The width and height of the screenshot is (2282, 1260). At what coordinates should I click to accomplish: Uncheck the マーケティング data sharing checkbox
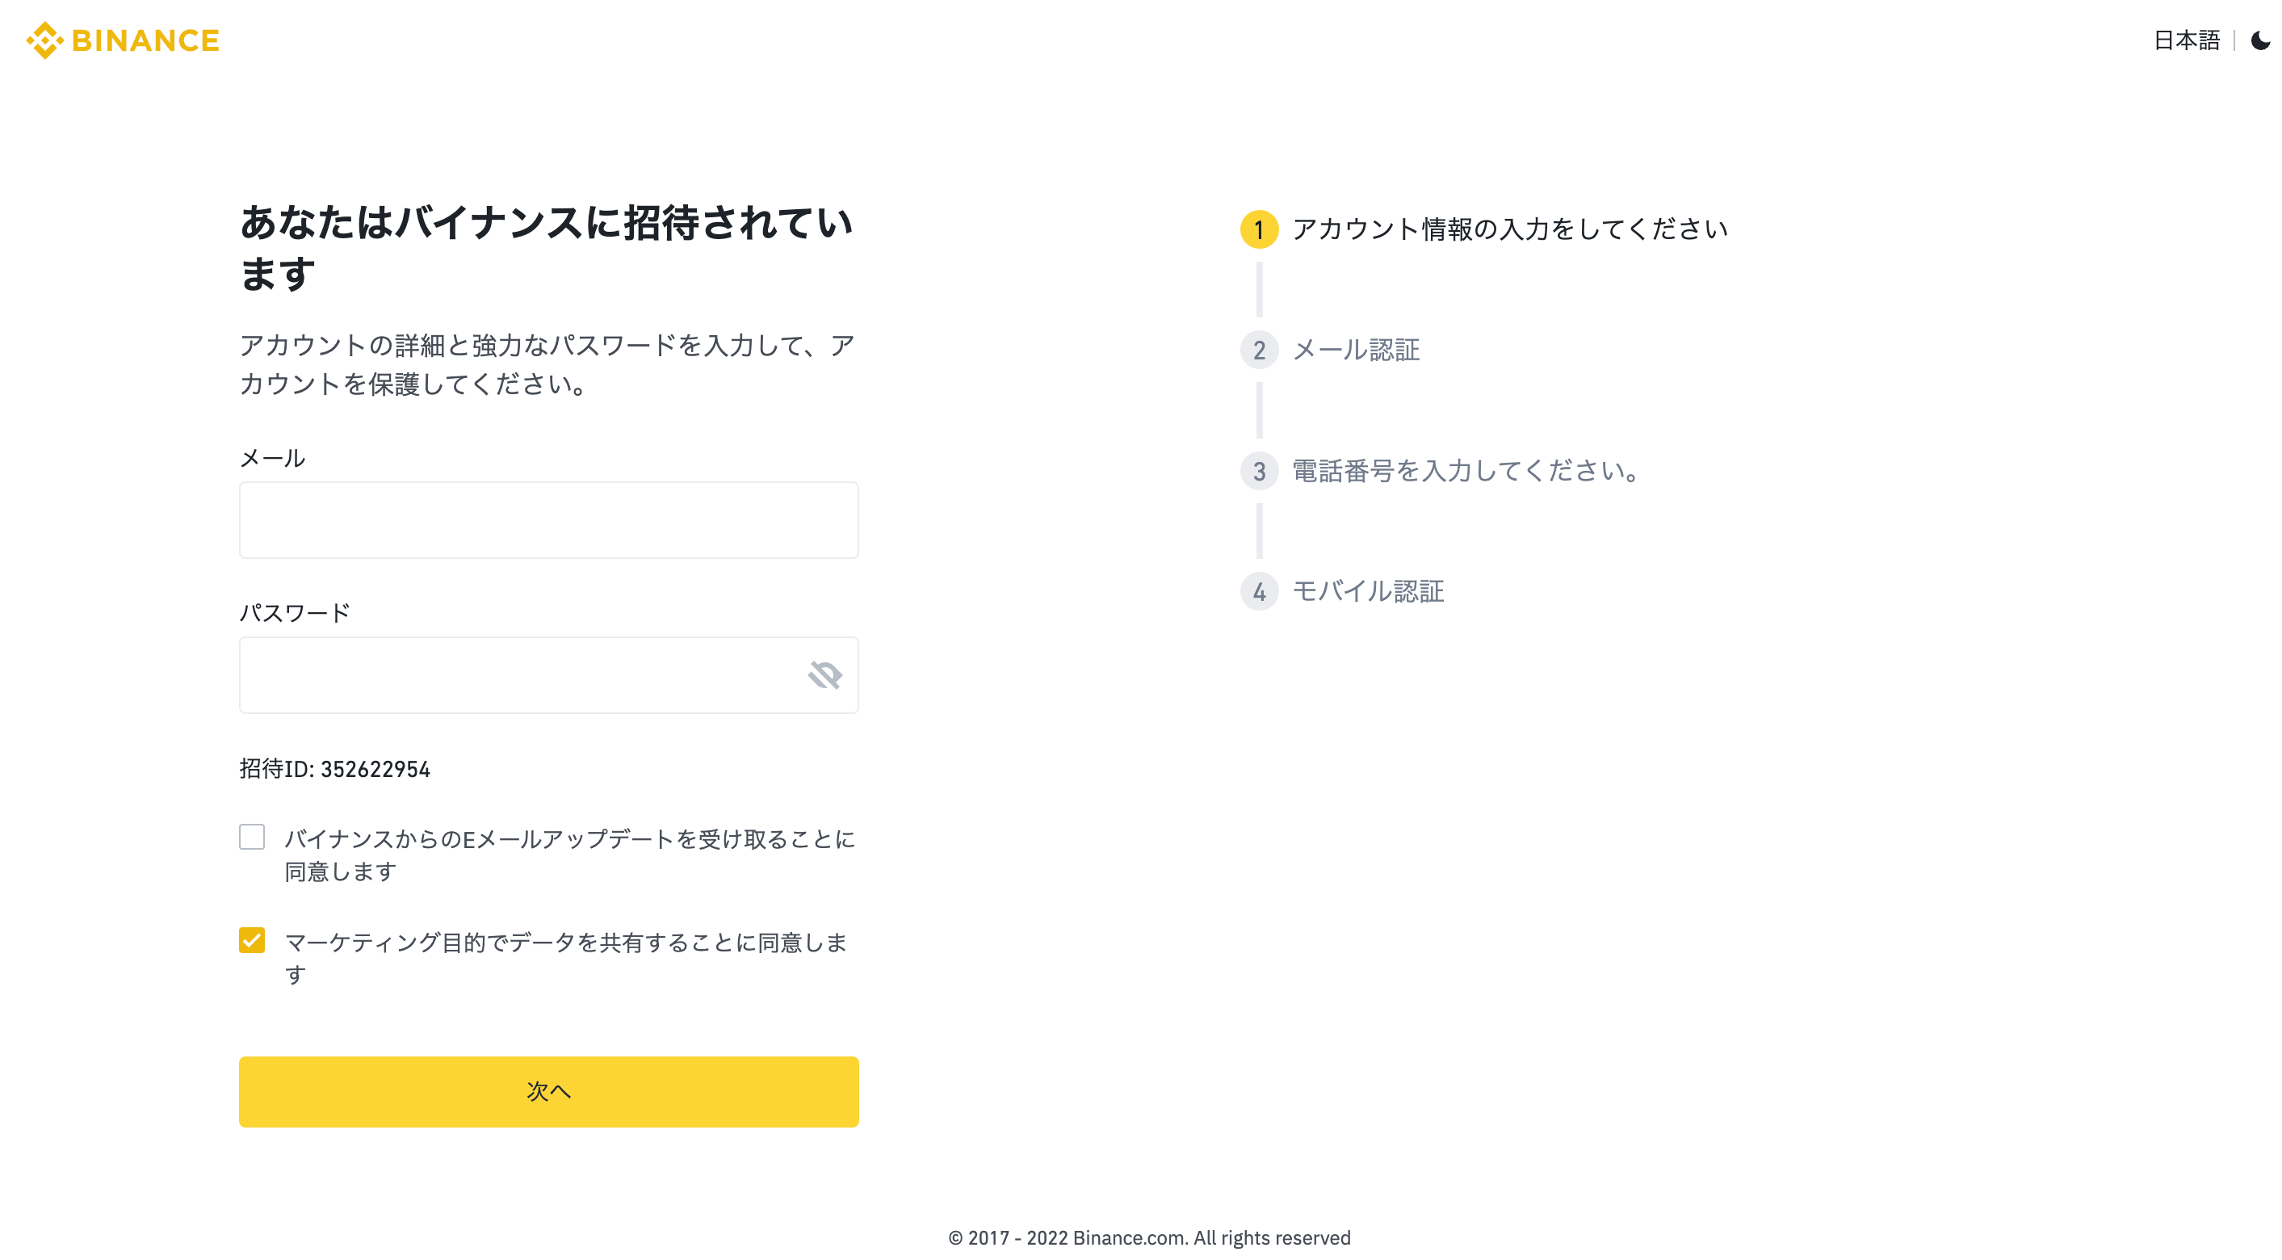(252, 940)
